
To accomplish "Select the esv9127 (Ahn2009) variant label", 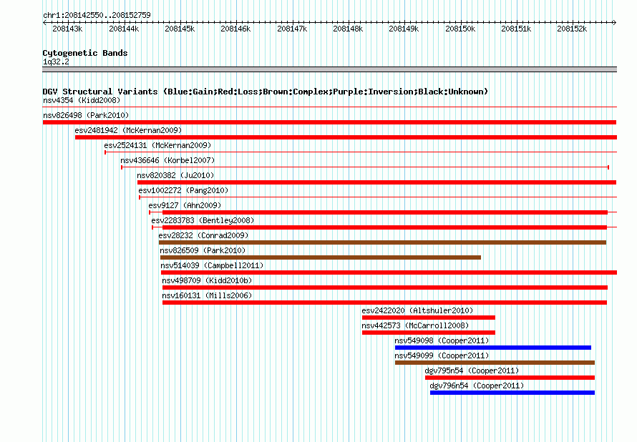I will pos(185,205).
